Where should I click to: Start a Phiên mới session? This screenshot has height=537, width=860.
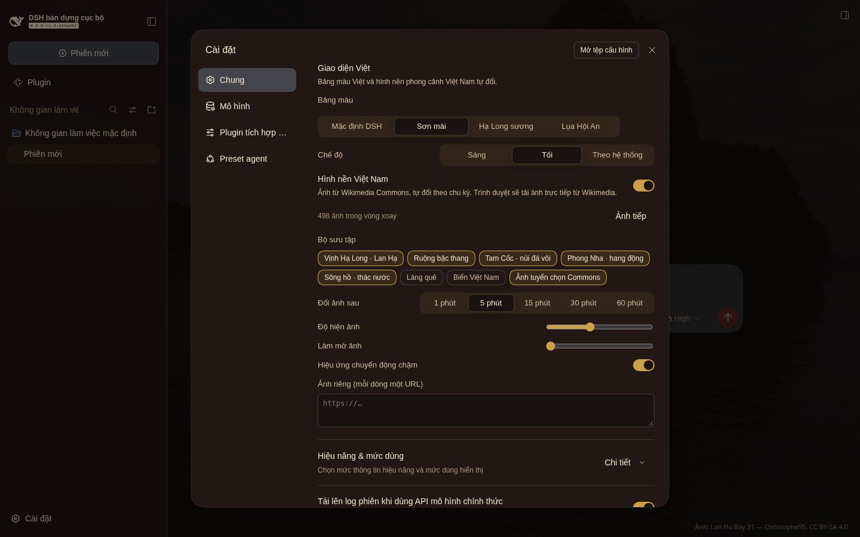tap(84, 53)
